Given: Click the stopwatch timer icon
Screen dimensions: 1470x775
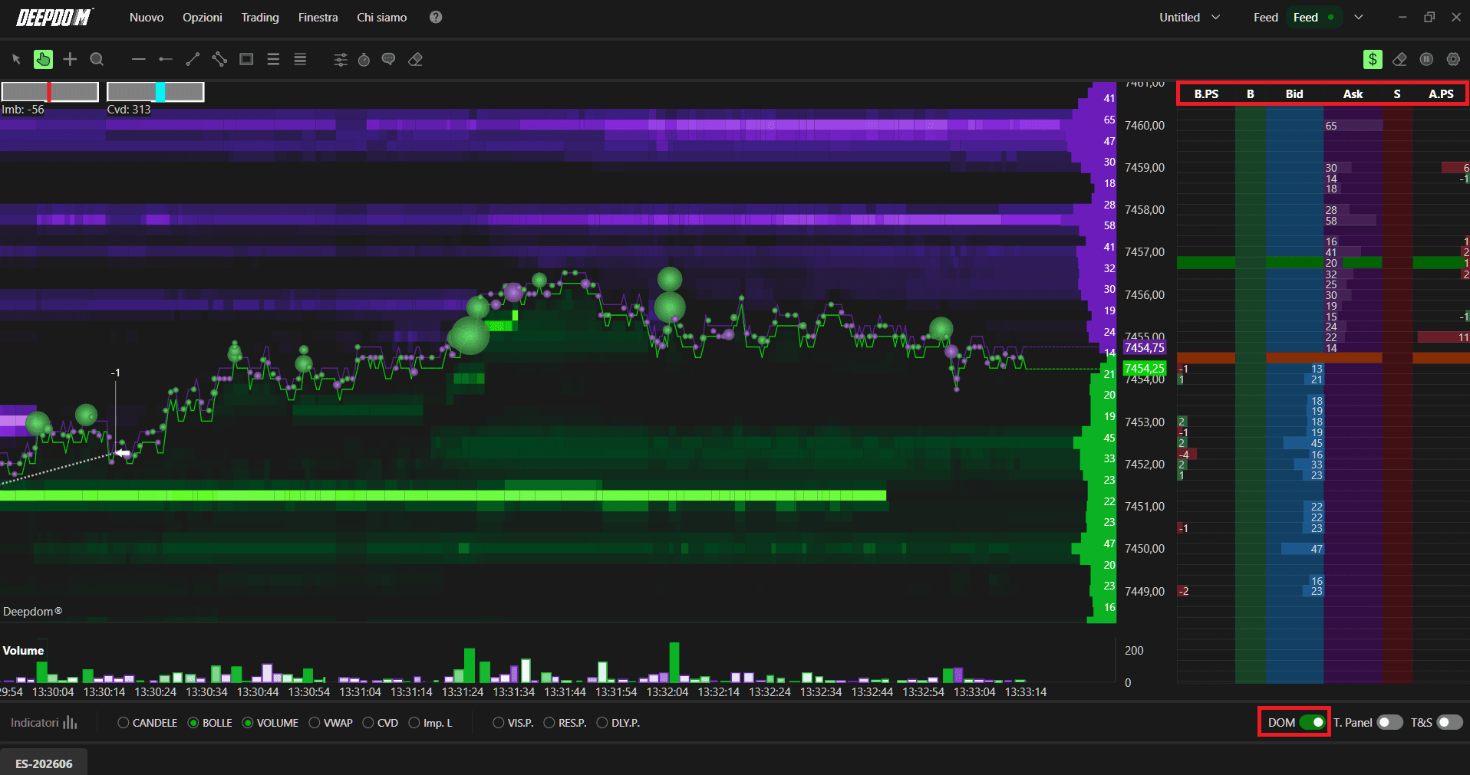Looking at the screenshot, I should [x=364, y=59].
